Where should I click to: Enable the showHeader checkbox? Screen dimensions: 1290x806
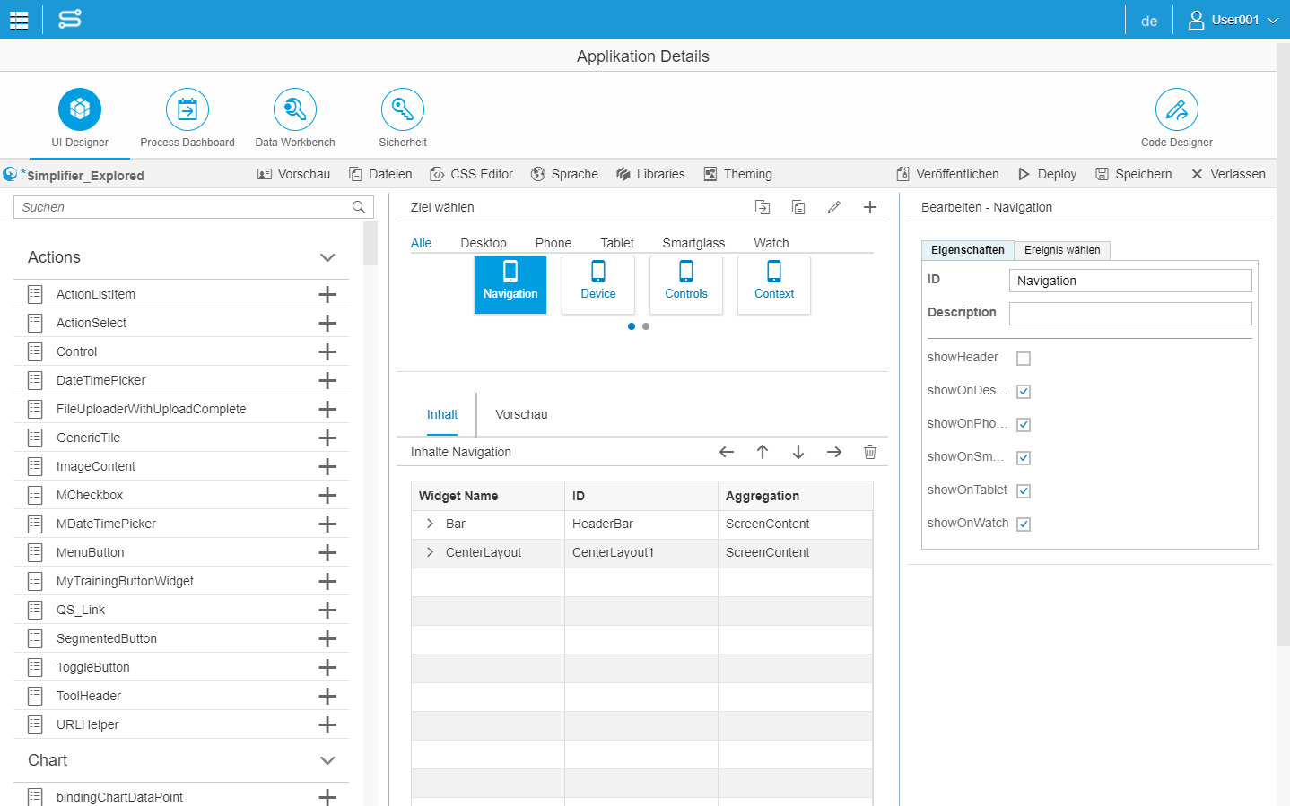(x=1023, y=358)
